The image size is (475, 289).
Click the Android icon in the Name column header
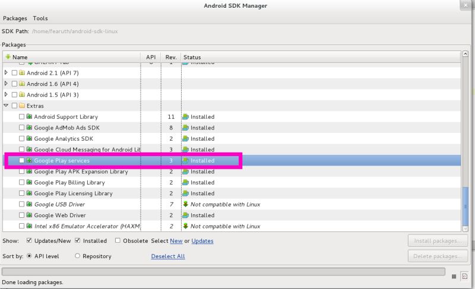(x=8, y=57)
